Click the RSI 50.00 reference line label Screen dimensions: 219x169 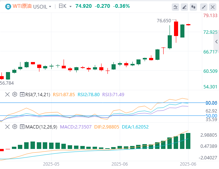(212, 116)
